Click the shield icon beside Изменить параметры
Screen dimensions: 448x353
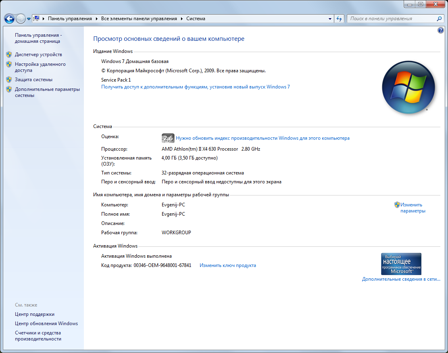tap(397, 205)
